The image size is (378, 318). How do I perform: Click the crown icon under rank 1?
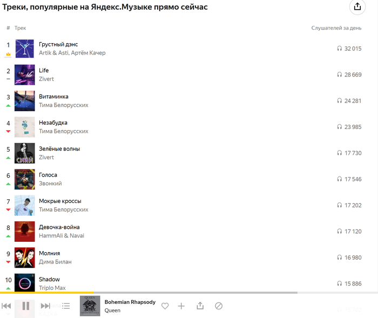pyautogui.click(x=8, y=54)
